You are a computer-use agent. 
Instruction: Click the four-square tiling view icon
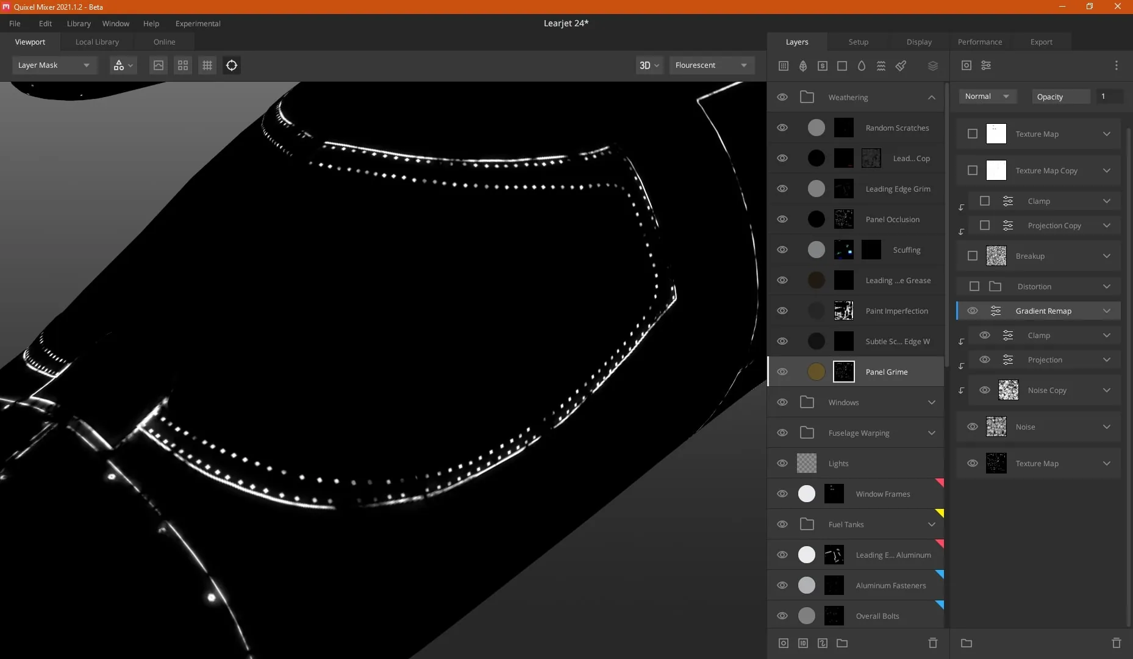183,65
